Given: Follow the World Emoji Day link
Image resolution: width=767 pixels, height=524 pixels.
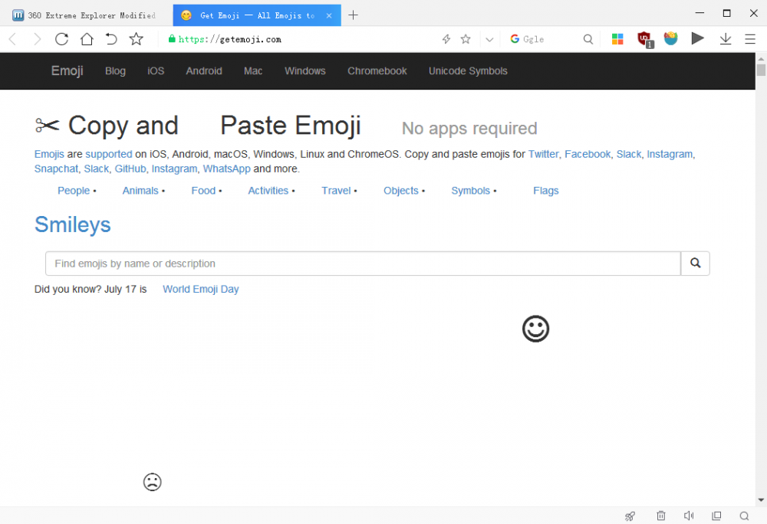Looking at the screenshot, I should click(200, 289).
